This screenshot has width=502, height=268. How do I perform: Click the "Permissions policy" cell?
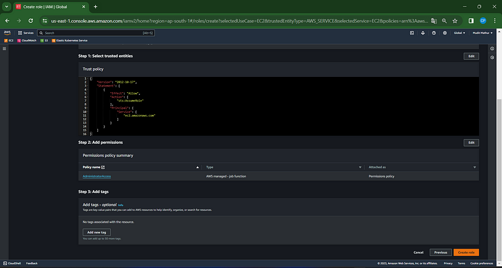(382, 176)
